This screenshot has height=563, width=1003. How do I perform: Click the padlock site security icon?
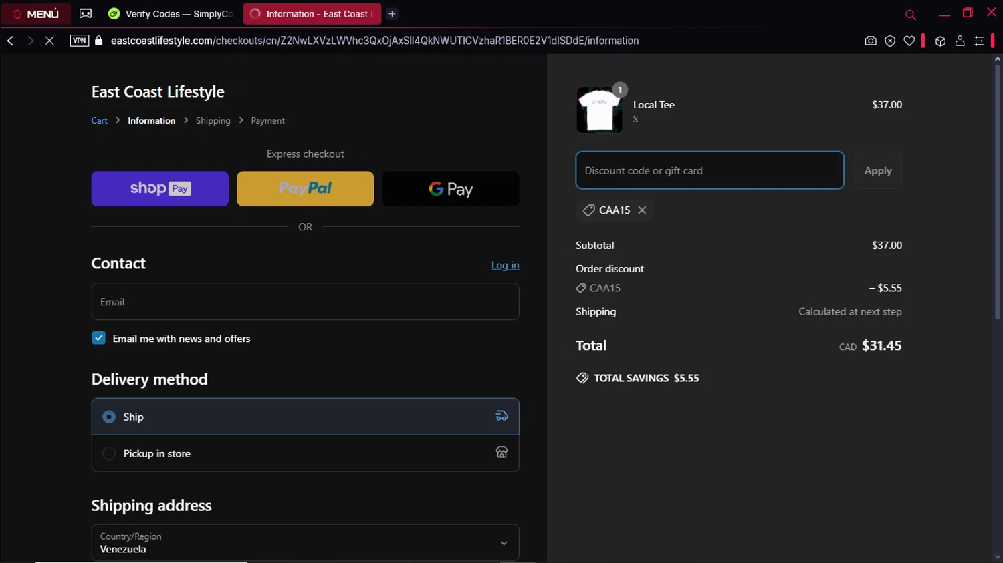(99, 41)
